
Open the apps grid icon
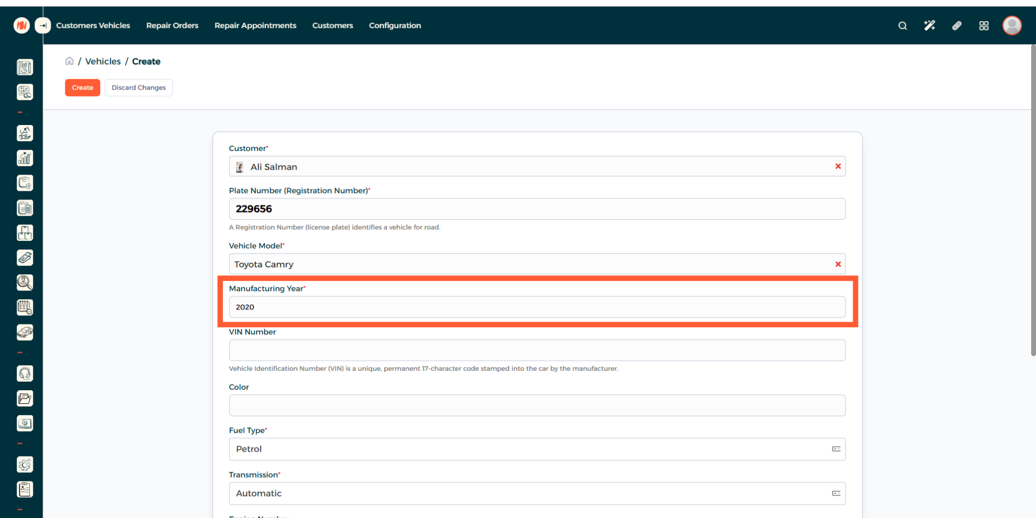click(x=984, y=26)
